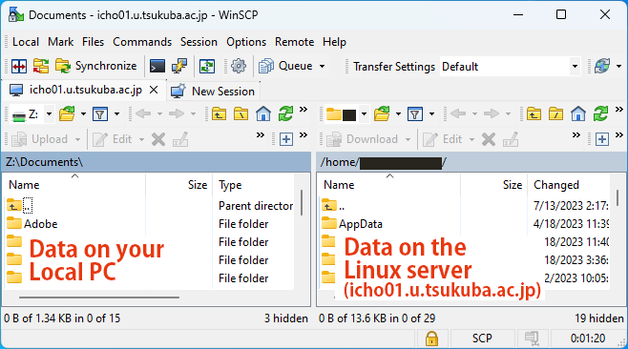Open the Options menu
628x349 pixels.
246,42
